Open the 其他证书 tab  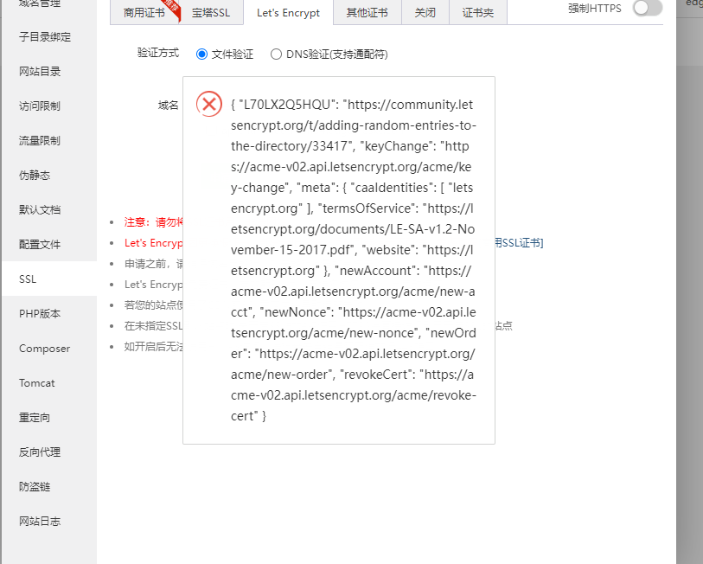click(367, 13)
